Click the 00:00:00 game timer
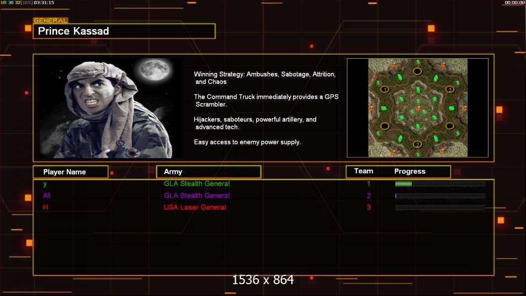Image resolution: width=526 pixels, height=296 pixels. (x=515, y=2)
